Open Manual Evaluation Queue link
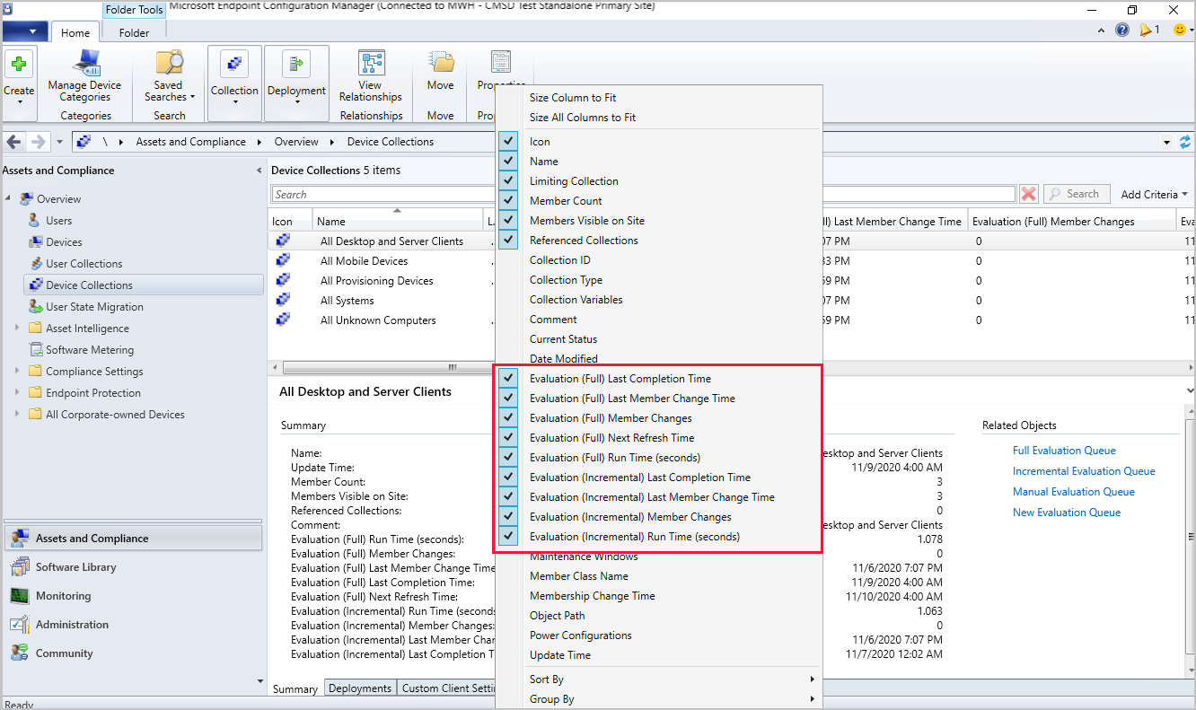 pos(1074,492)
